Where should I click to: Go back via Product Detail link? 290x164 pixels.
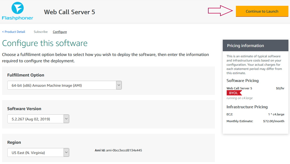click(14, 32)
